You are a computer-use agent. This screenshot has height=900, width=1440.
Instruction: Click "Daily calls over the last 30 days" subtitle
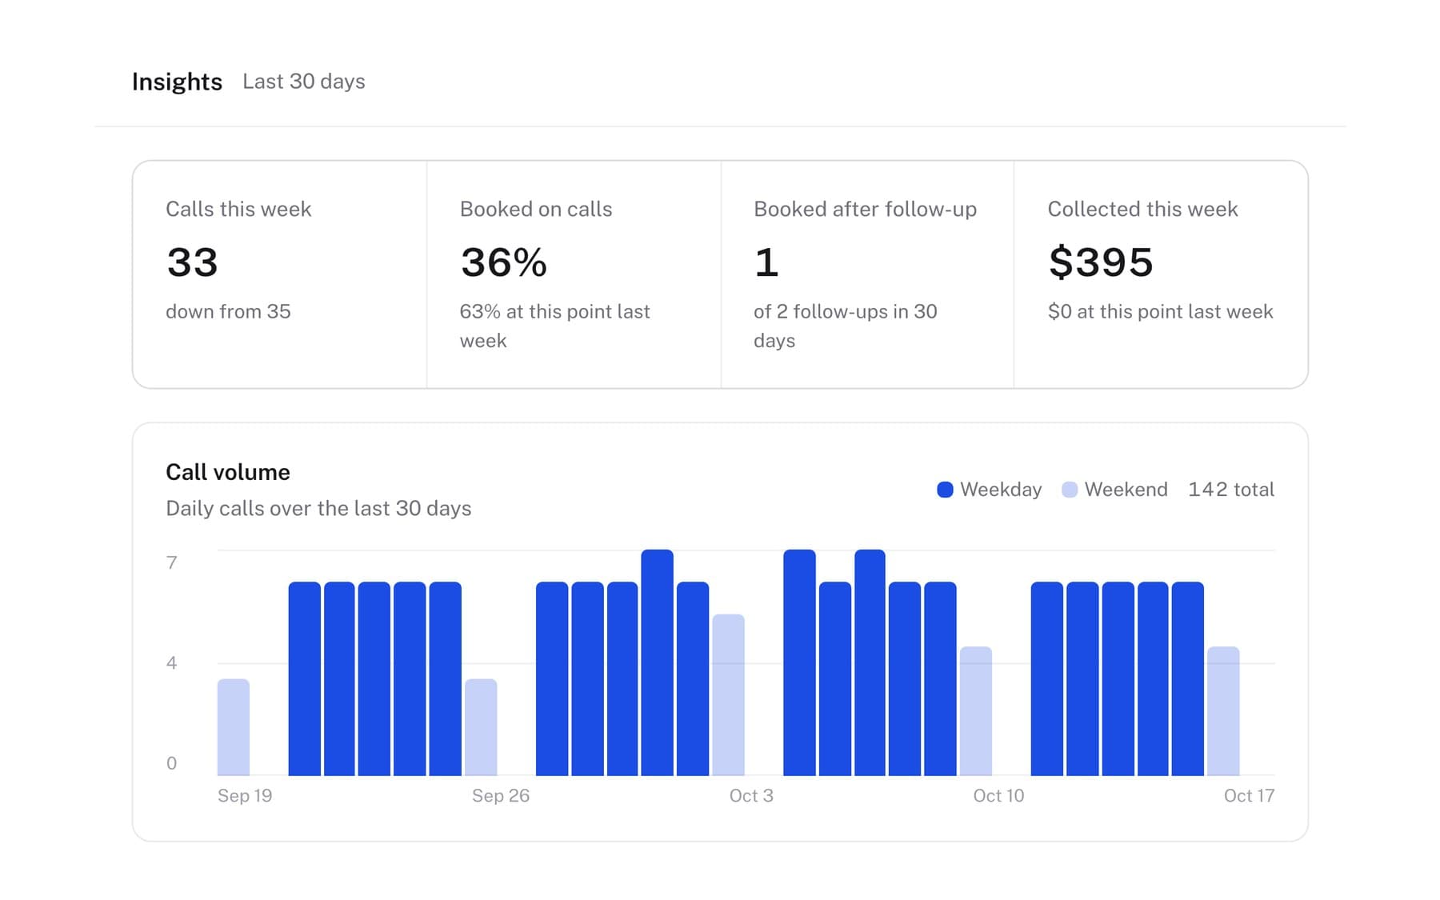[x=318, y=508]
